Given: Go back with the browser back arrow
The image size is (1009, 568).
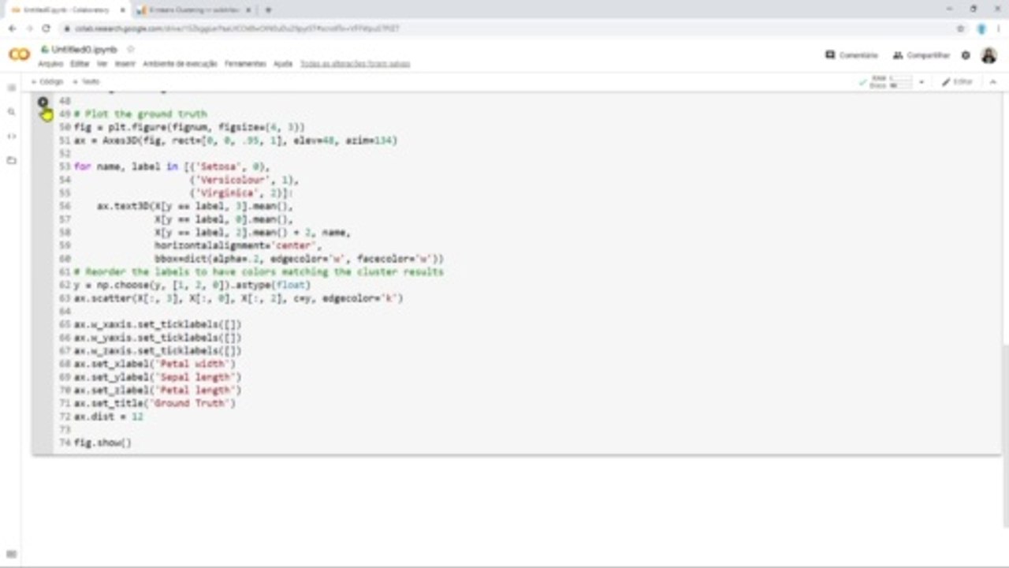Looking at the screenshot, I should (x=12, y=28).
